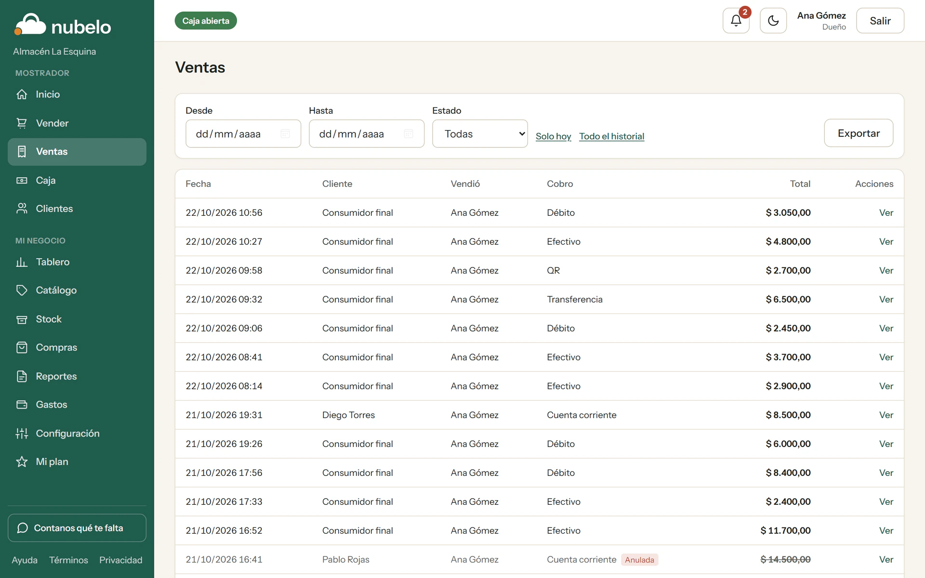The width and height of the screenshot is (925, 578).
Task: Select the Ventas receipt icon
Action: 22,152
